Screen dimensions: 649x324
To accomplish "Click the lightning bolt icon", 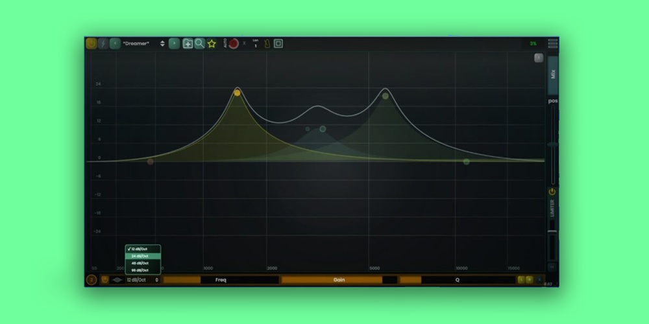I will pos(103,43).
